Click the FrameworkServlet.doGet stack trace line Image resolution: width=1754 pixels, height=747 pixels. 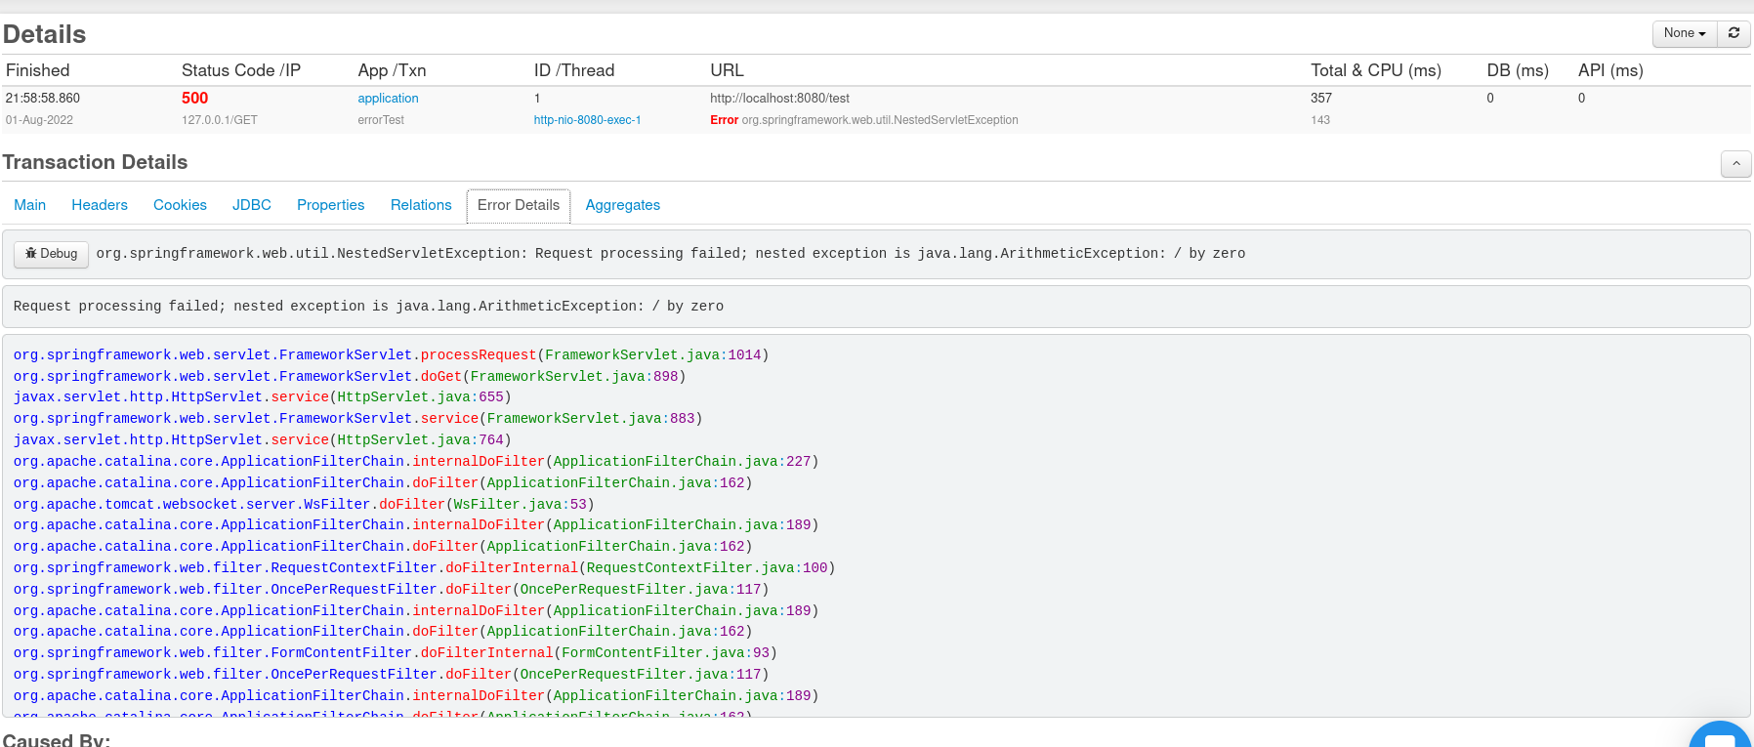click(350, 377)
